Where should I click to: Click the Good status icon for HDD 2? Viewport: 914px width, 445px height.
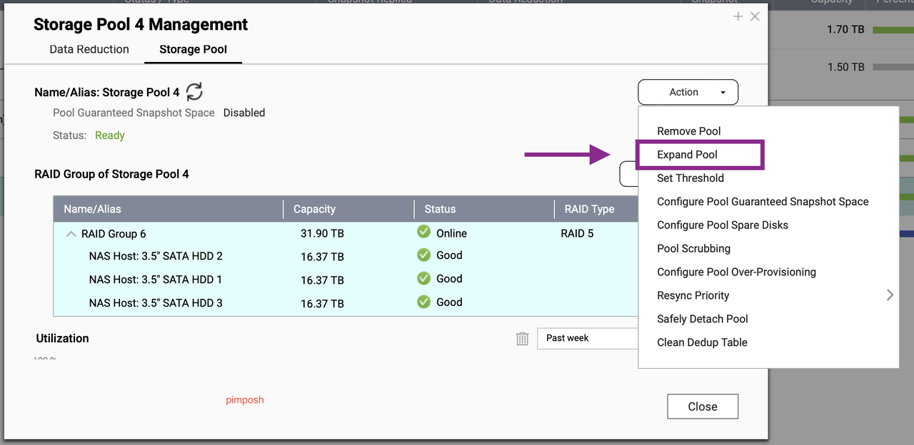424,255
